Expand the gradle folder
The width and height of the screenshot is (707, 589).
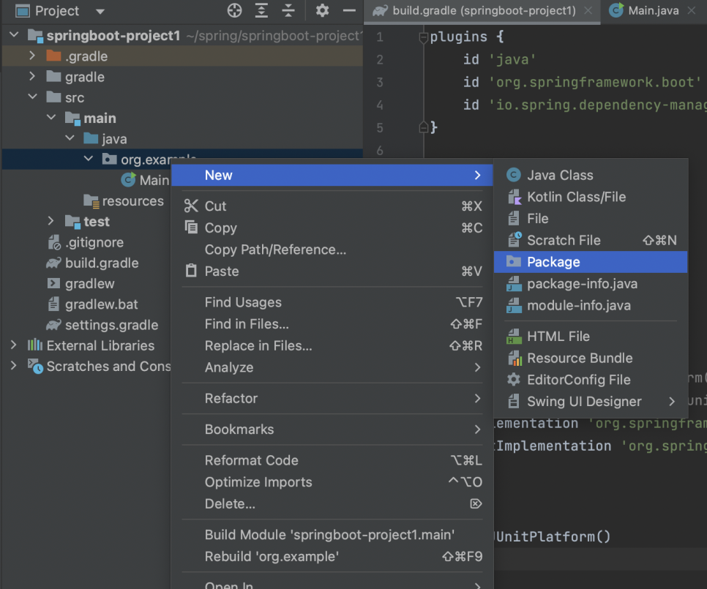tap(32, 76)
